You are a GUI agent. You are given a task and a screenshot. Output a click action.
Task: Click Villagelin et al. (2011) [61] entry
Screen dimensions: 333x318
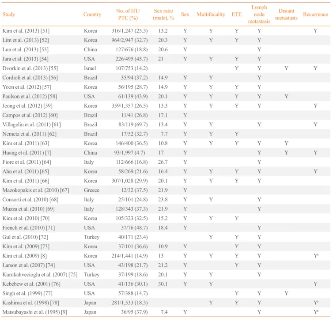pyautogui.click(x=31, y=125)
